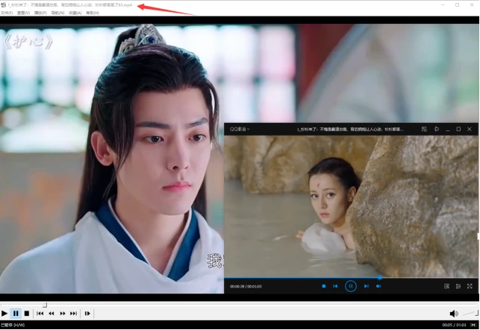Minimize the QQ影音 window

click(x=448, y=130)
